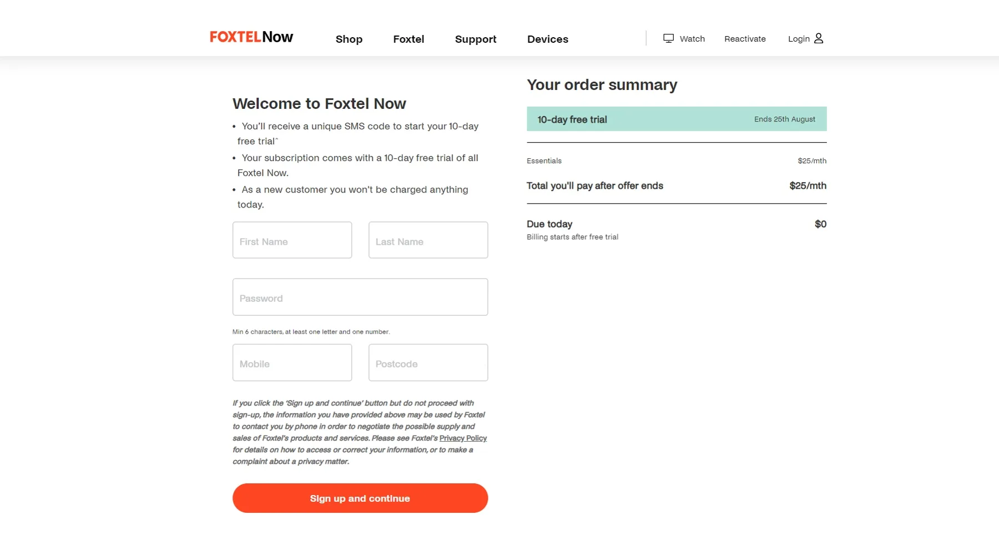The image size is (999, 555).
Task: Focus the First Name field
Action: tap(292, 240)
